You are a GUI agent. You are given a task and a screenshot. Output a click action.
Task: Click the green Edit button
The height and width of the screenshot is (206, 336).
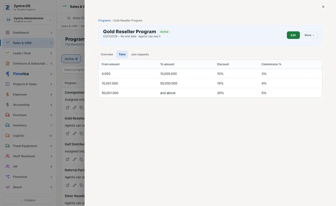(293, 35)
